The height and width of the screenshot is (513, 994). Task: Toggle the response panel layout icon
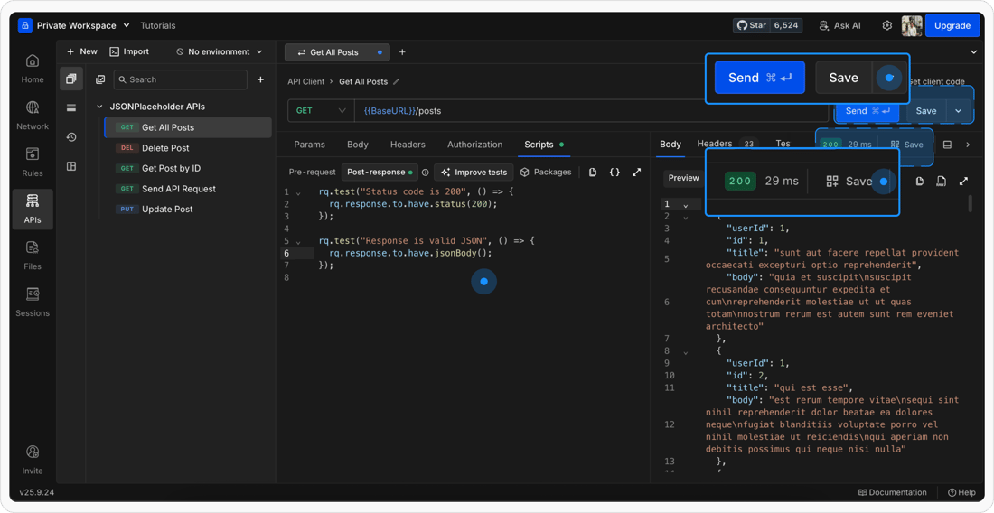click(x=948, y=145)
